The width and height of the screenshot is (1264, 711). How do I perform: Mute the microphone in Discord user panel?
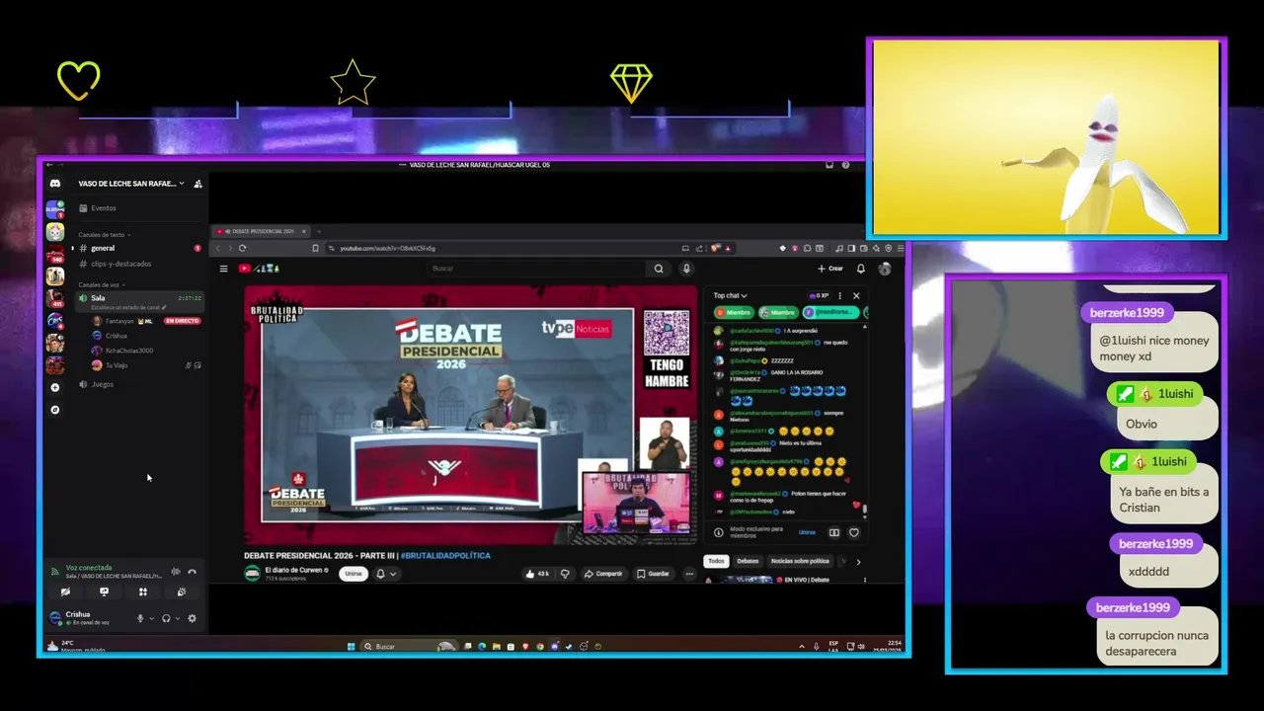pyautogui.click(x=140, y=618)
